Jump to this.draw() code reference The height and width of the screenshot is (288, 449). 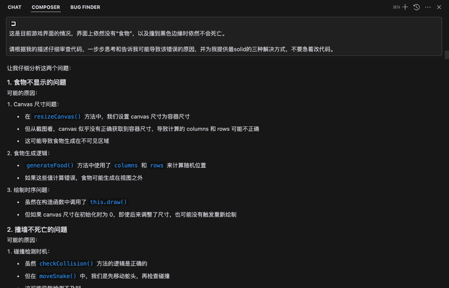(x=108, y=202)
